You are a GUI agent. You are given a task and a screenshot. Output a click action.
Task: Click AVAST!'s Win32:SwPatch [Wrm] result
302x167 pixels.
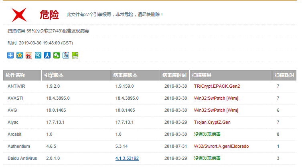click(216, 98)
